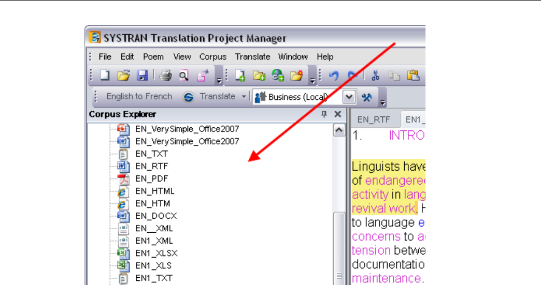This screenshot has height=285, width=541.
Task: Select the EN_TXT file in Corpus Explorer
Action: tap(151, 154)
